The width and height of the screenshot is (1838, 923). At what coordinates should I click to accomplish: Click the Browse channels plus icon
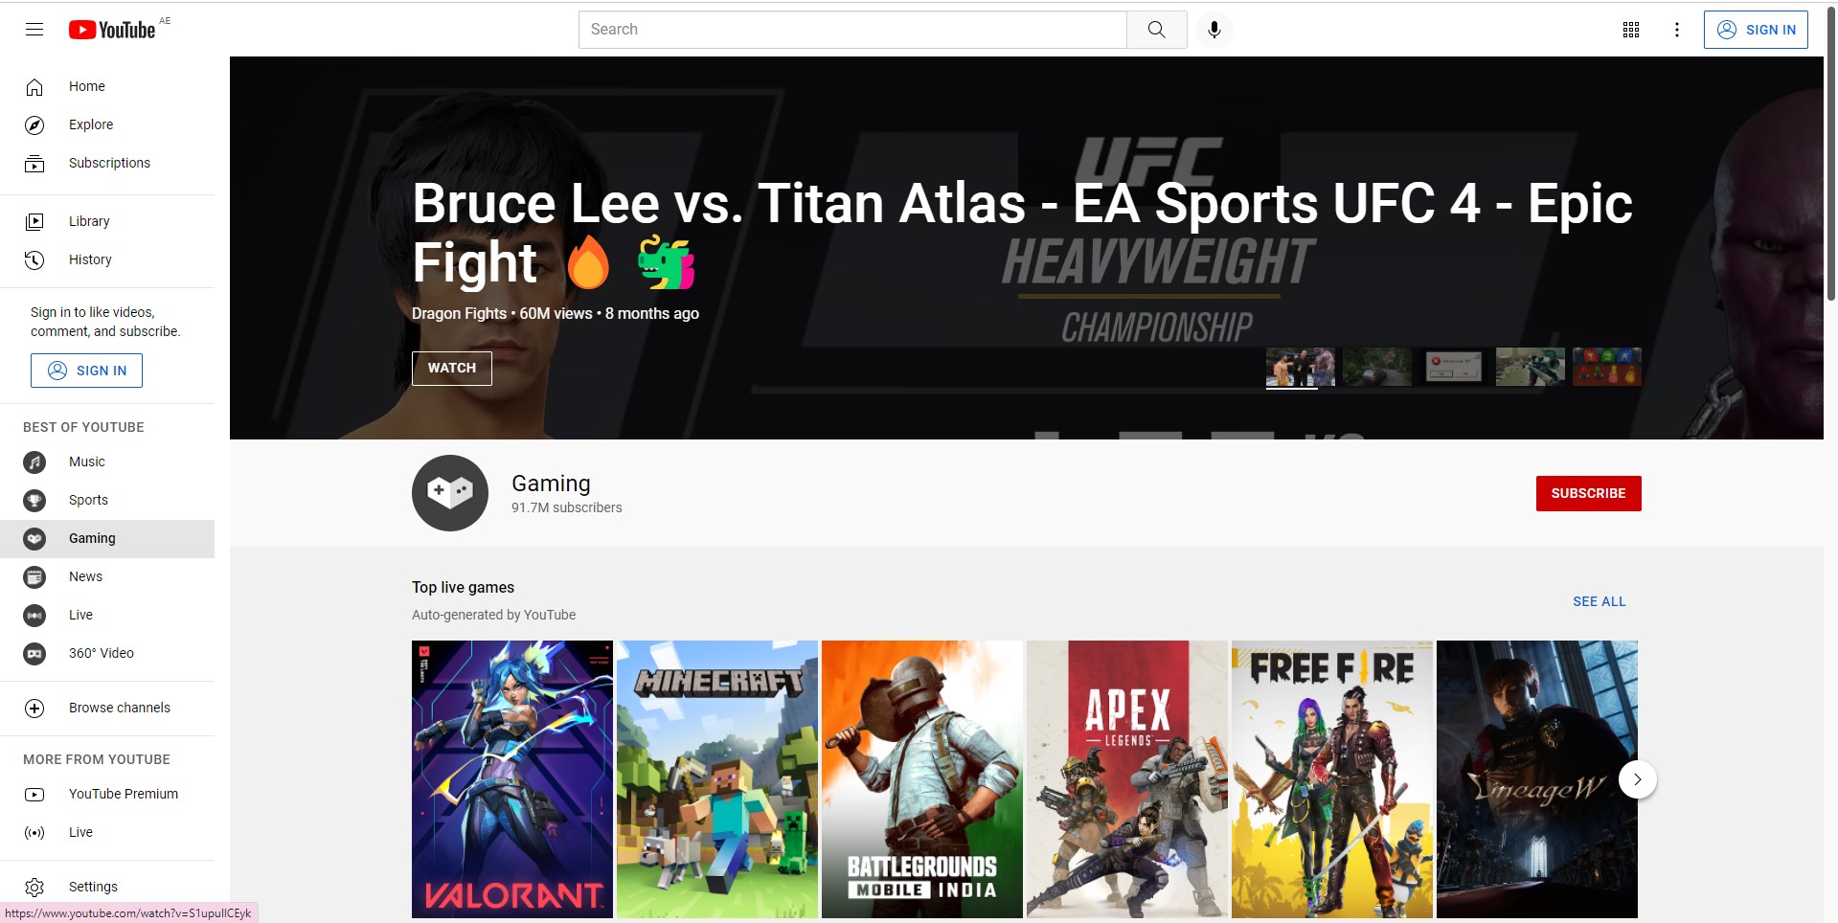34,709
